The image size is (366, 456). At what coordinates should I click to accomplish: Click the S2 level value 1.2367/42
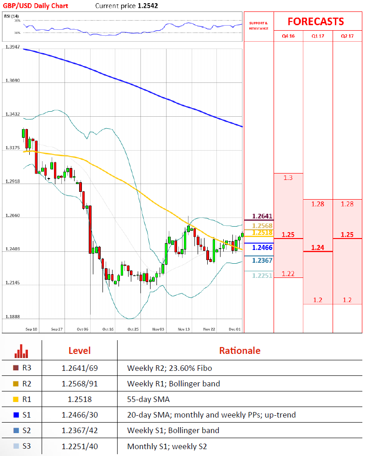click(80, 431)
